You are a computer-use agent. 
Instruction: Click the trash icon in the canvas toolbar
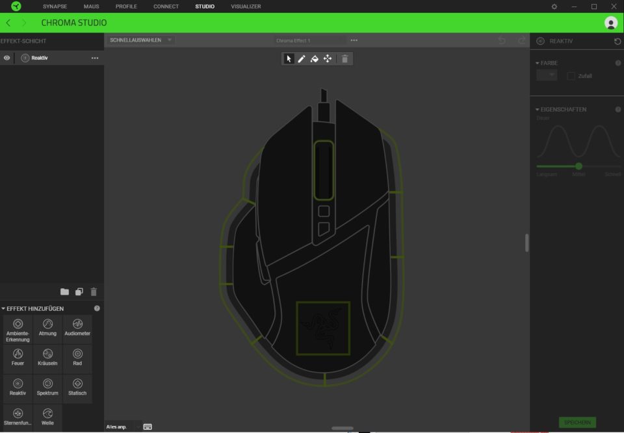click(x=345, y=59)
